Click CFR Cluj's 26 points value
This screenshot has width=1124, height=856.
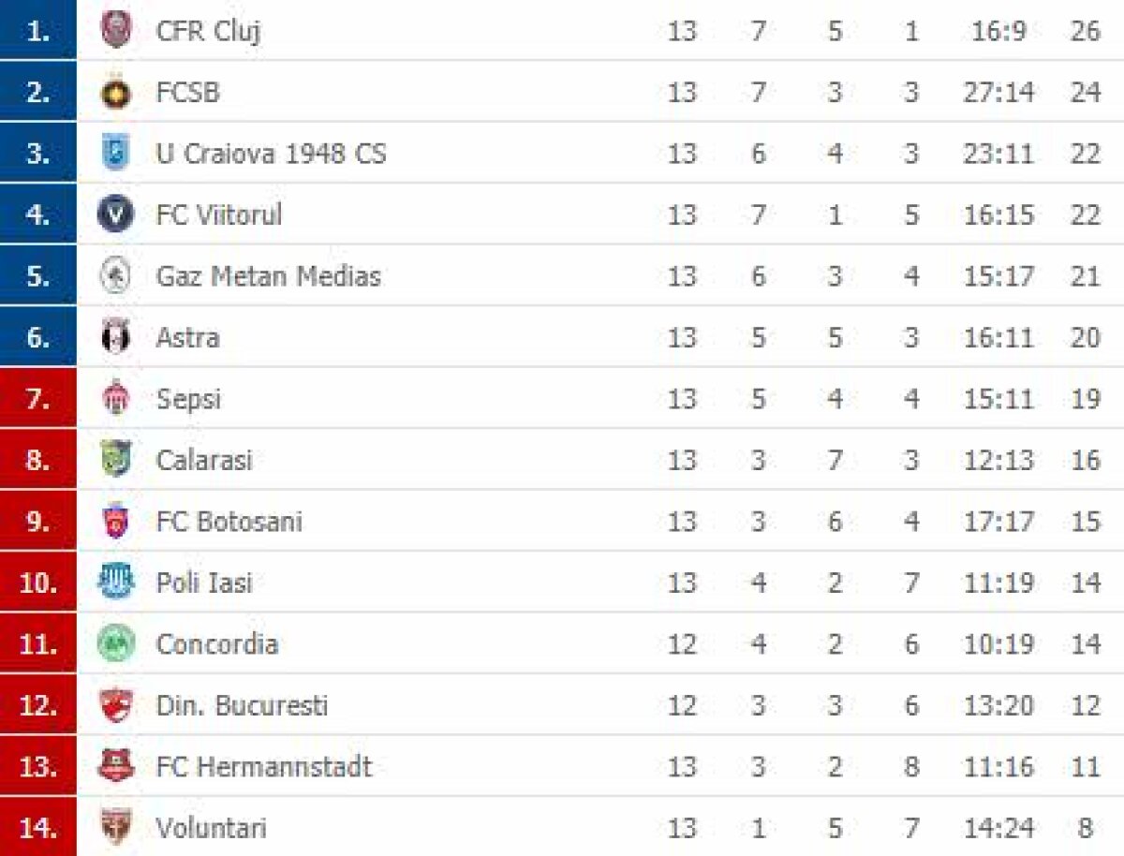1085,31
